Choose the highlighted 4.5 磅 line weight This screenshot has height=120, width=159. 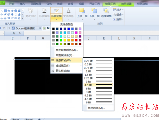pyautogui.click(x=98, y=85)
